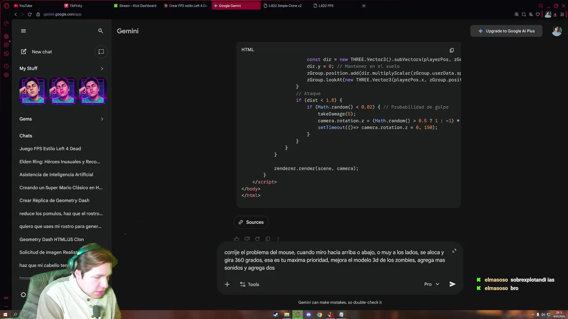
Task: Open the third My Stuff image thumbnail
Action: pyautogui.click(x=92, y=91)
